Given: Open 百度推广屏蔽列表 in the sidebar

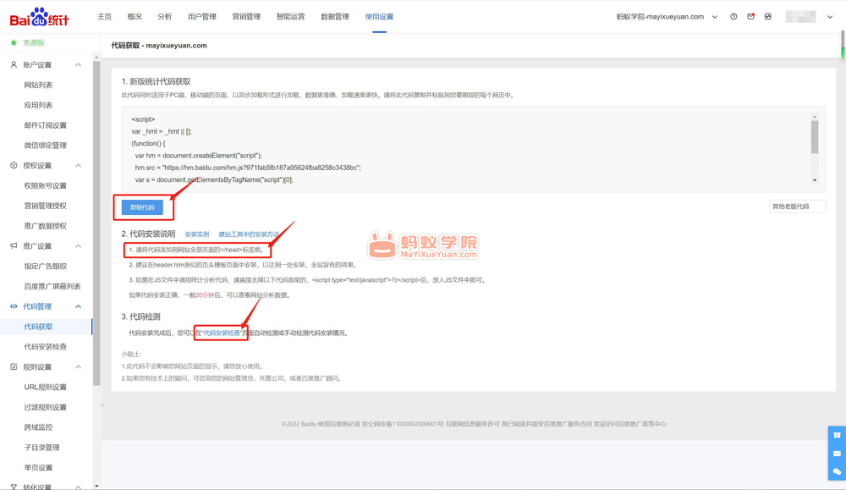Looking at the screenshot, I should (x=52, y=286).
